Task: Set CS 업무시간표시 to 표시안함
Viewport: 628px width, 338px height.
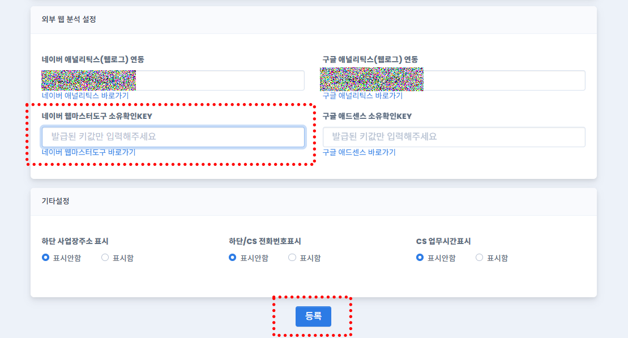Action: point(420,258)
